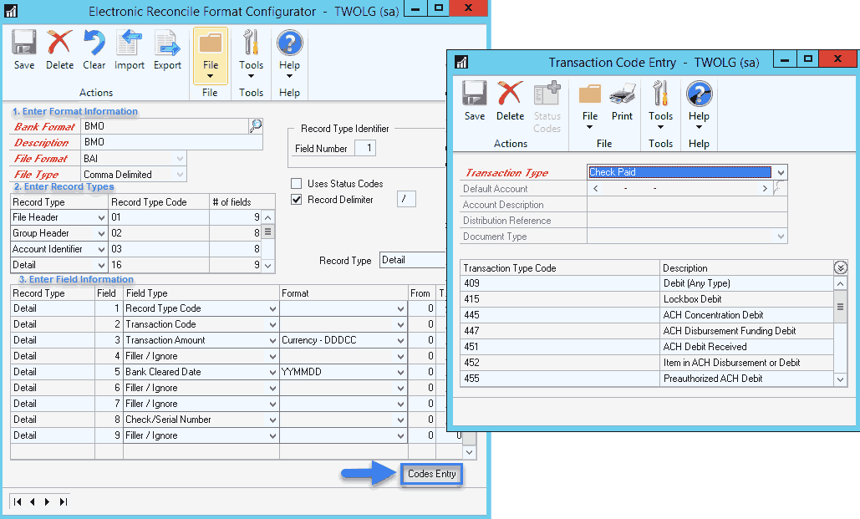The width and height of the screenshot is (860, 519).
Task: Open the File menu in Transaction Code Entry
Action: tap(590, 107)
